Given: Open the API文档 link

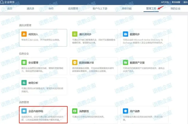Looking at the screenshot, I should (164, 2).
